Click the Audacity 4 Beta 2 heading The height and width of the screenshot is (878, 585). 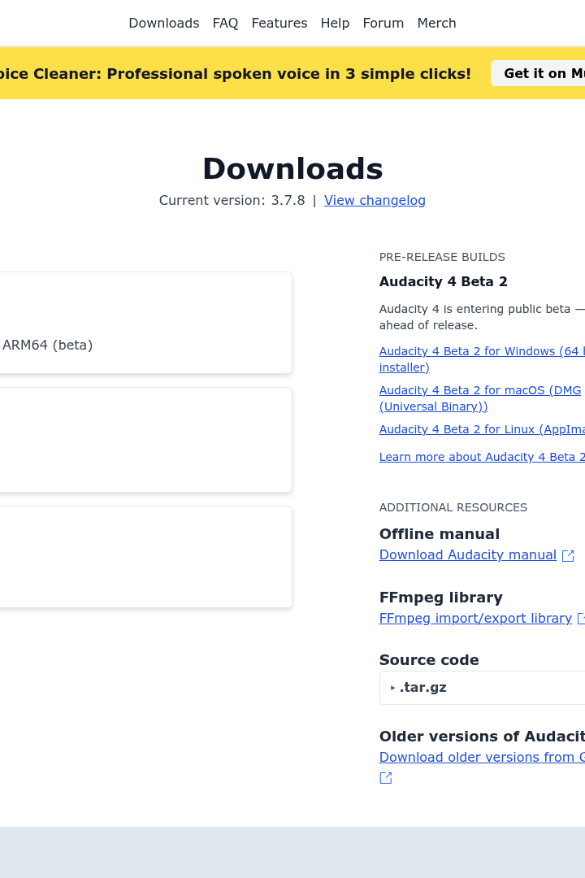(x=444, y=281)
